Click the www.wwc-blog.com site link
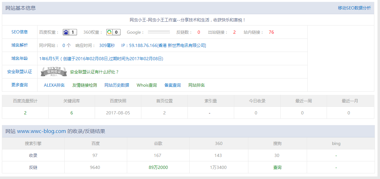380x179 pixels. (41, 131)
